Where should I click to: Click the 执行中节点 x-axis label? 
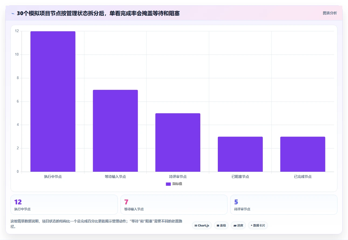[x=53, y=177]
